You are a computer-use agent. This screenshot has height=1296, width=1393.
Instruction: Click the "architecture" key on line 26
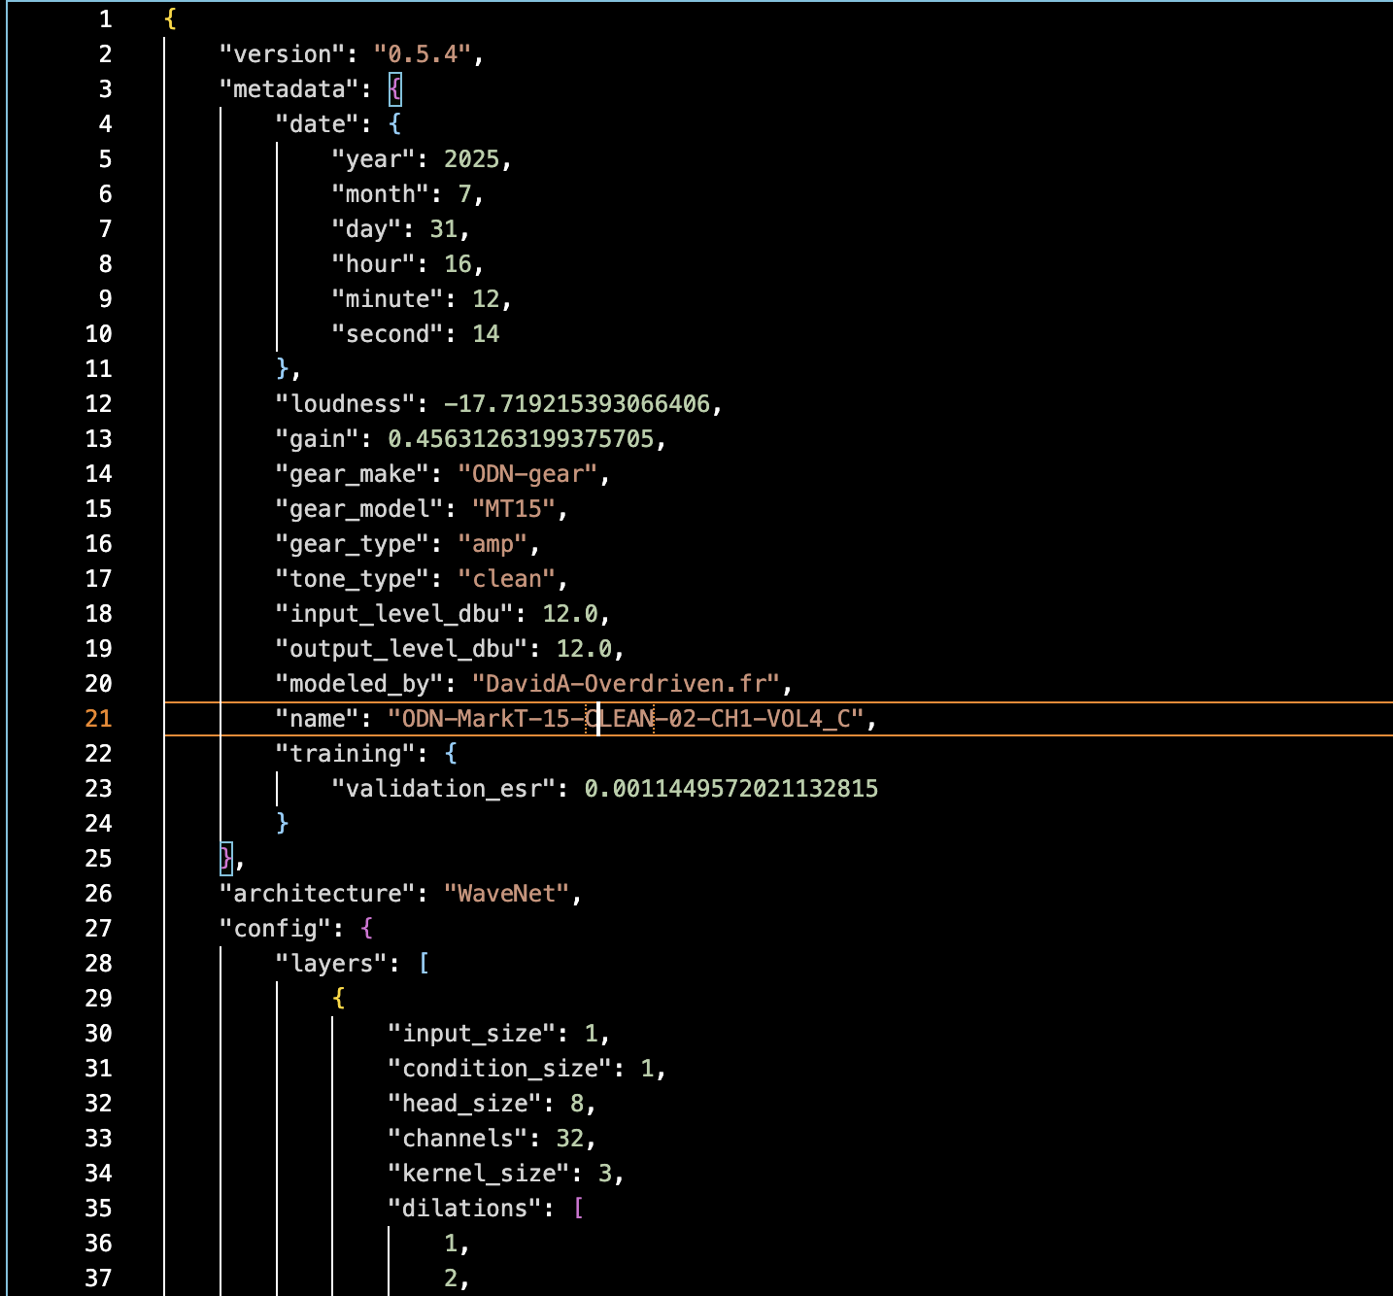click(318, 894)
